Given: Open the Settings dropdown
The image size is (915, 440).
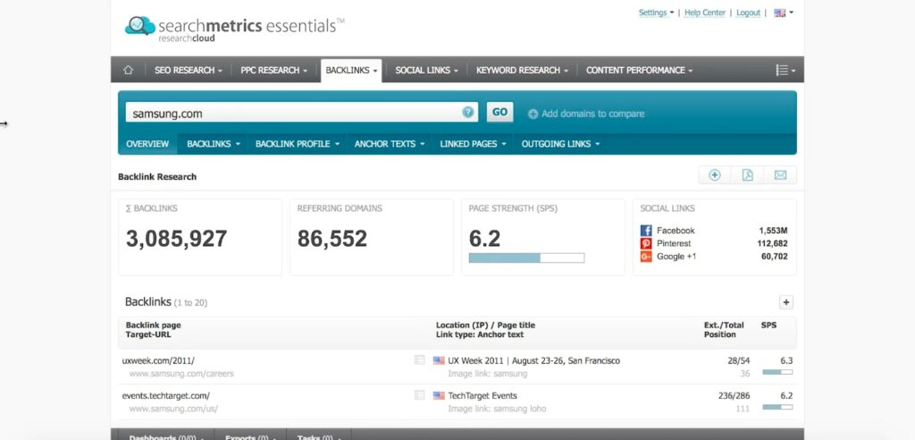Looking at the screenshot, I should coord(656,13).
